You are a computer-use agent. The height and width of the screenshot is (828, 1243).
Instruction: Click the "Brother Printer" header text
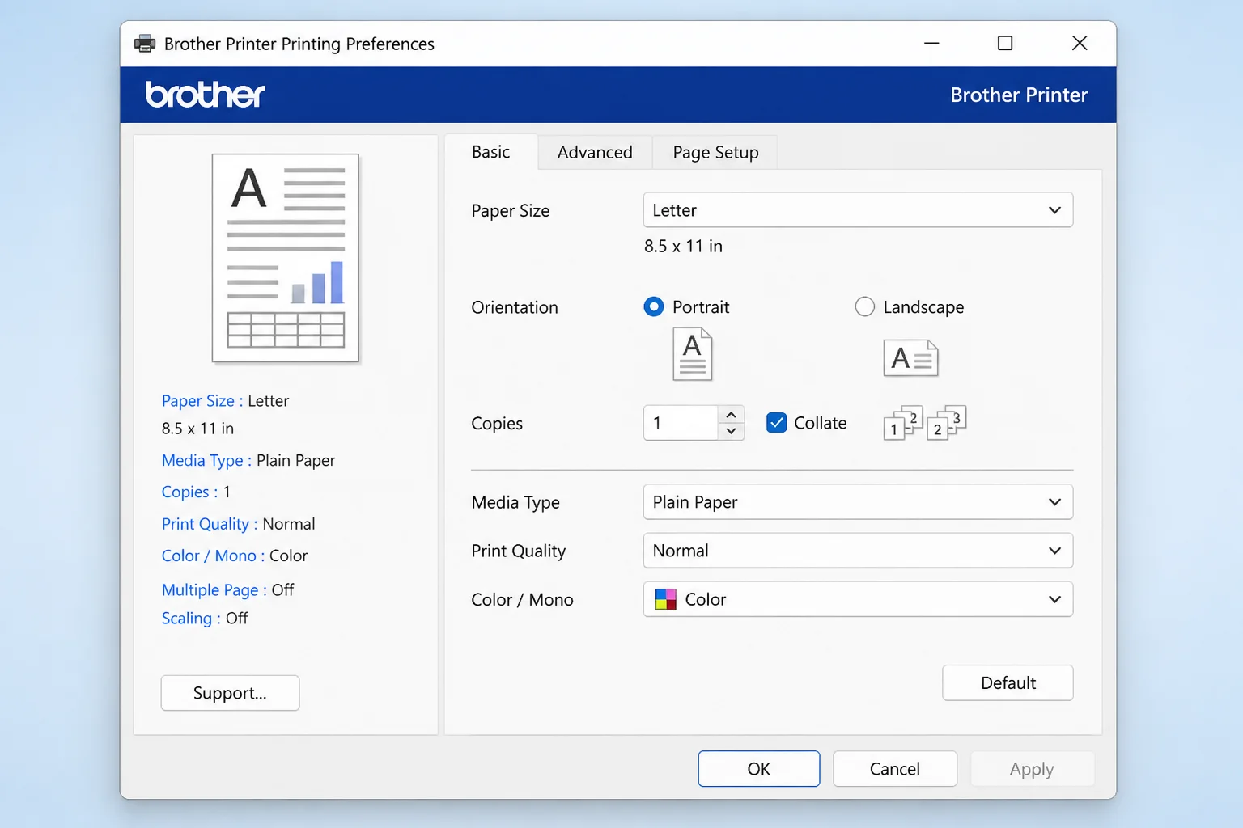pos(1019,95)
